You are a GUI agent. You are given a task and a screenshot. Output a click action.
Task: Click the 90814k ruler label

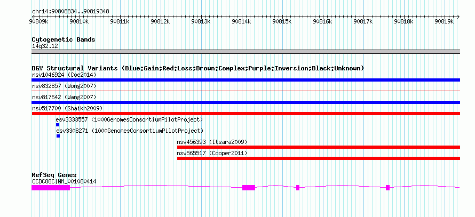click(242, 21)
